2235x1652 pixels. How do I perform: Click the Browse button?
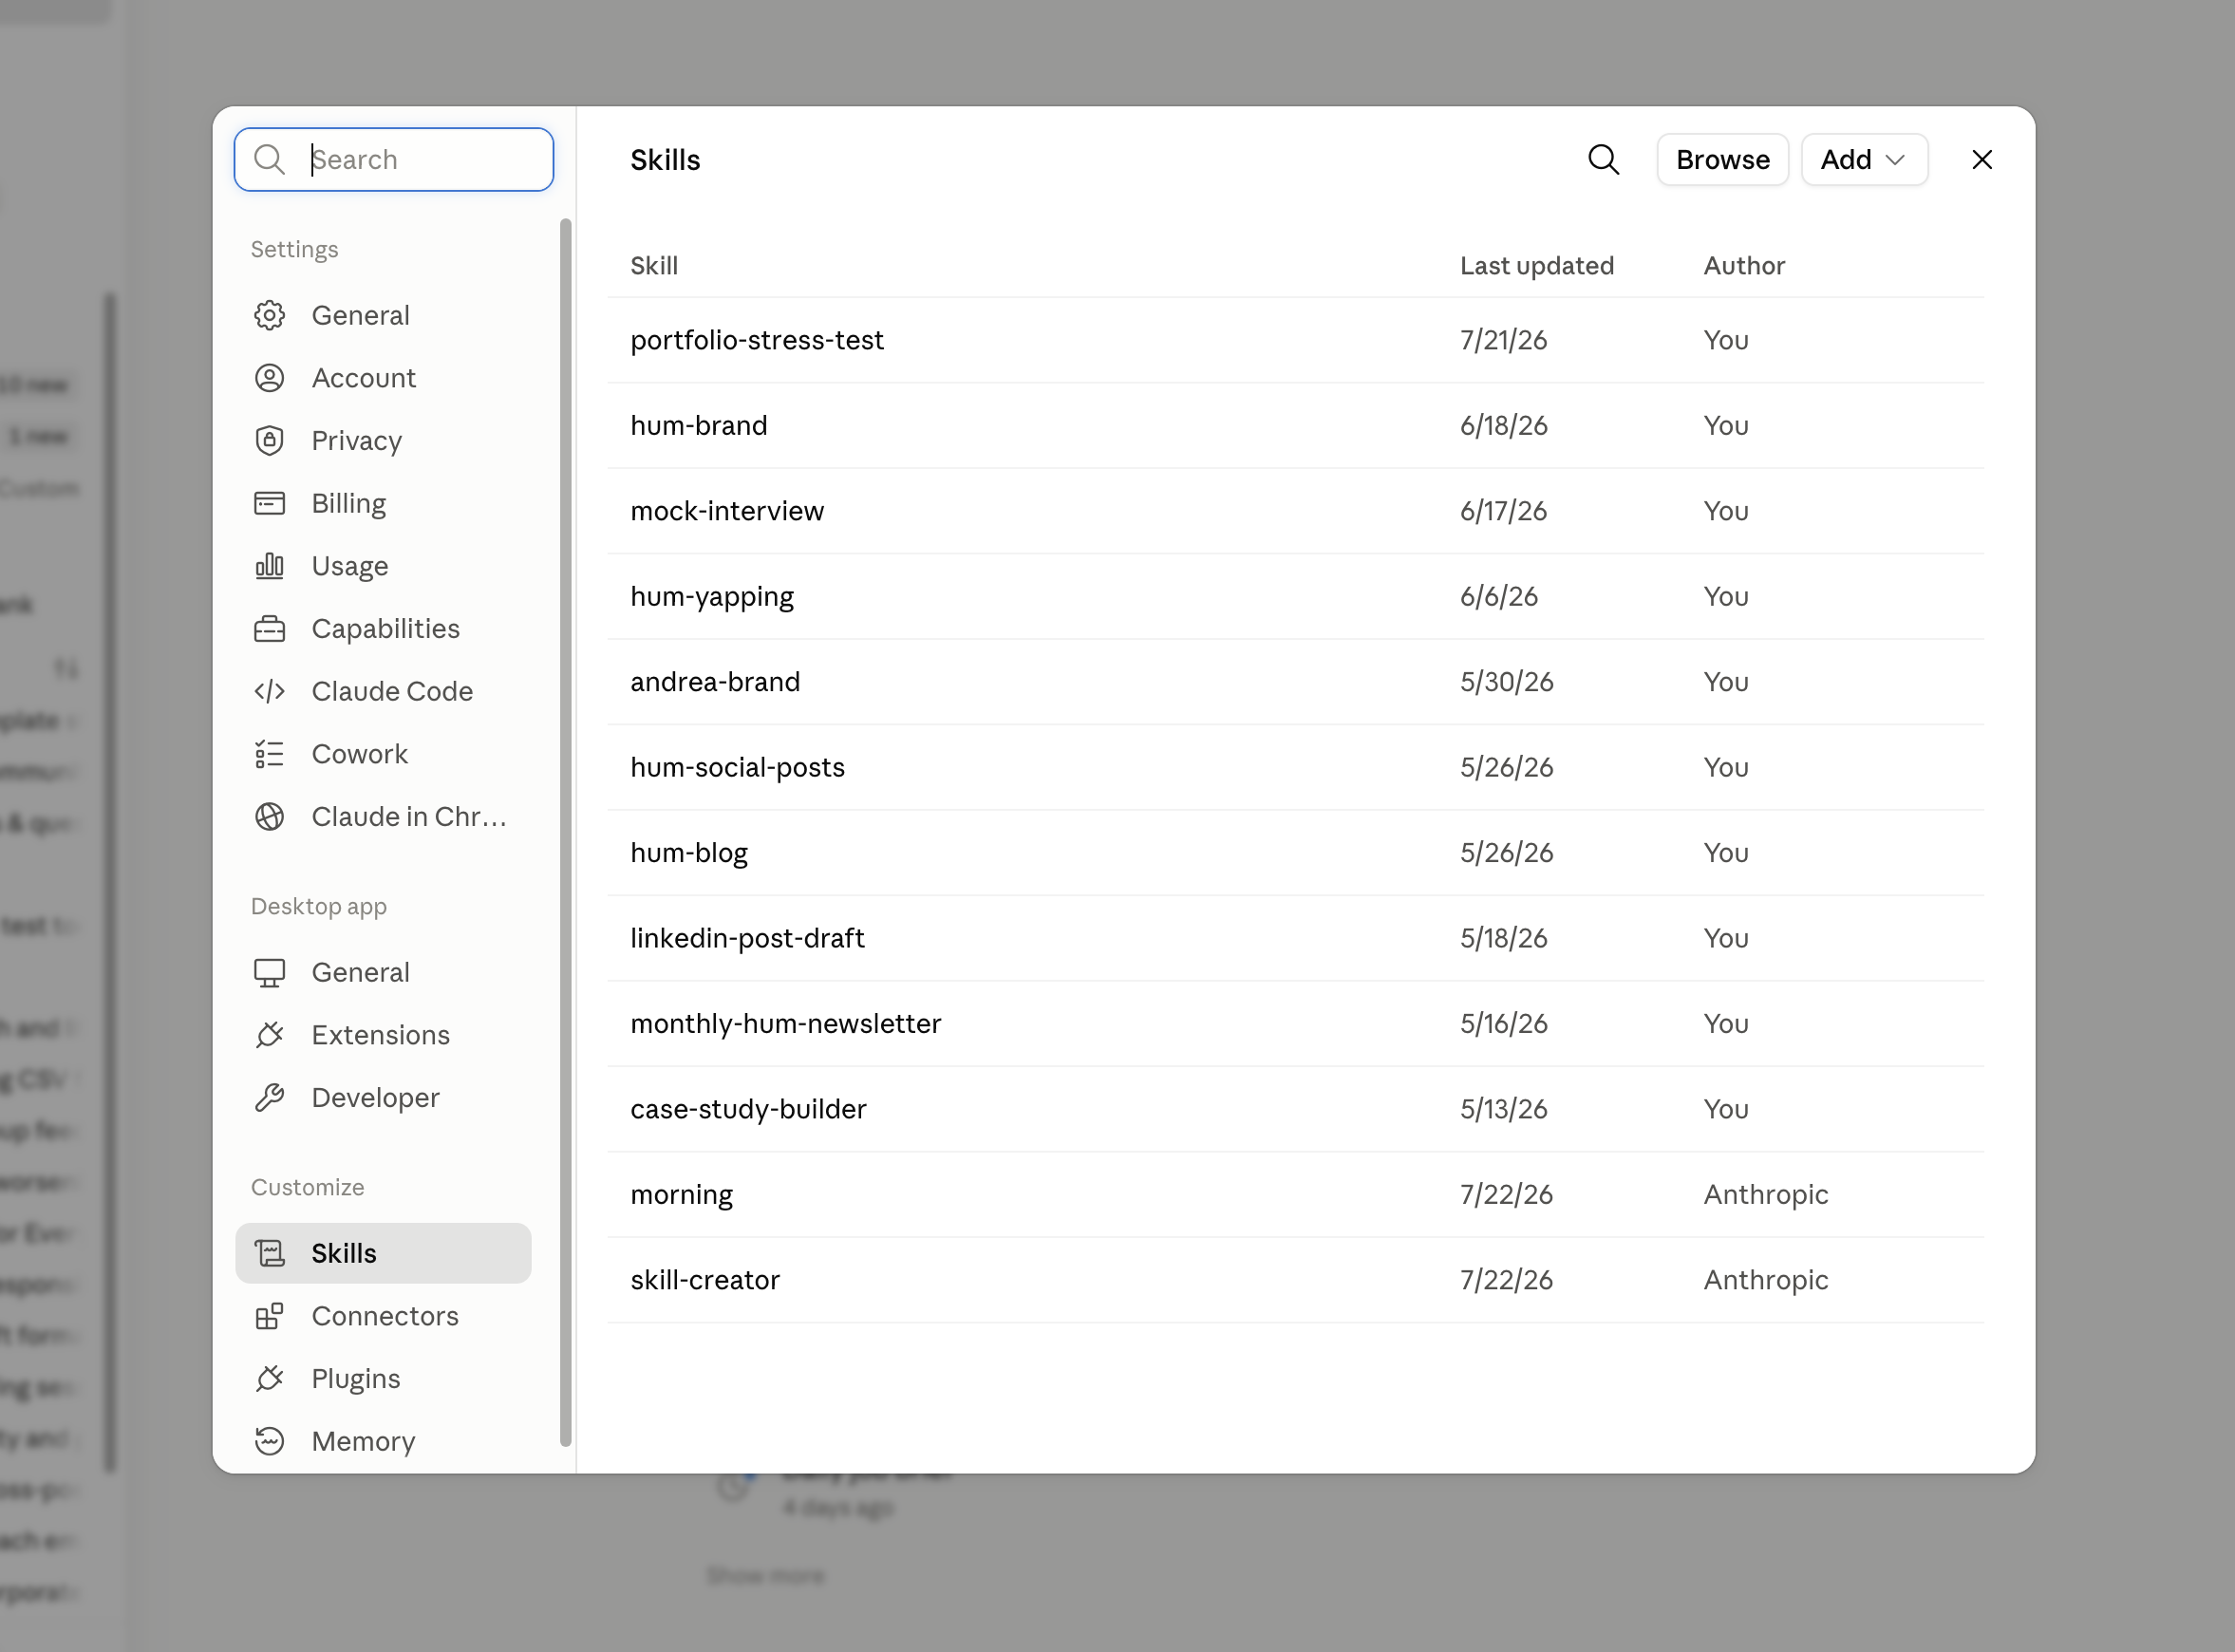point(1722,159)
